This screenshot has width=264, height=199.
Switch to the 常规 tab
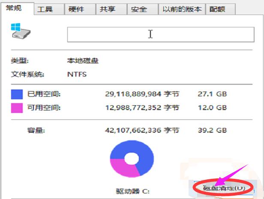[11, 9]
